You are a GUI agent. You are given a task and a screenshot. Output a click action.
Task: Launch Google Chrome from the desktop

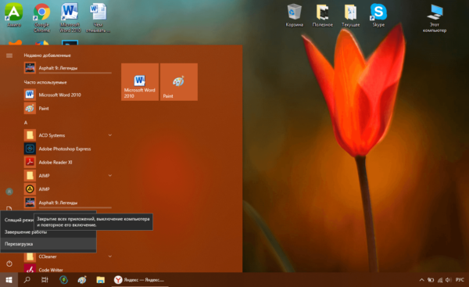(41, 17)
